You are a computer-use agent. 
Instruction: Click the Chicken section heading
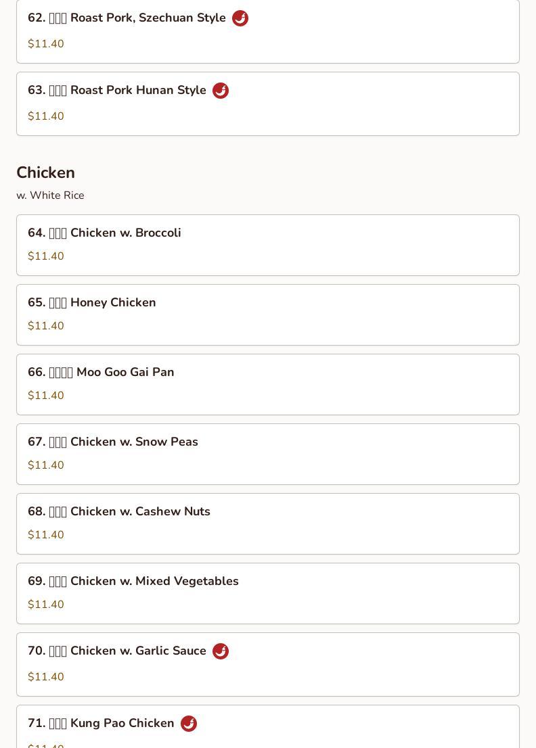pyautogui.click(x=46, y=172)
